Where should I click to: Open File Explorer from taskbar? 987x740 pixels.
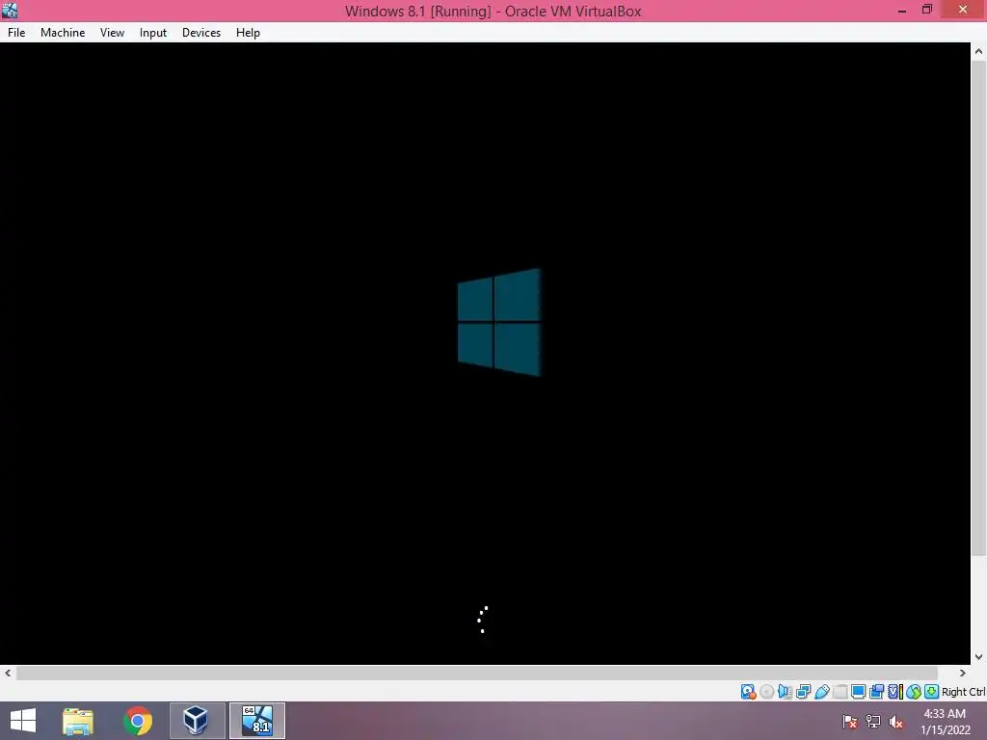point(78,721)
